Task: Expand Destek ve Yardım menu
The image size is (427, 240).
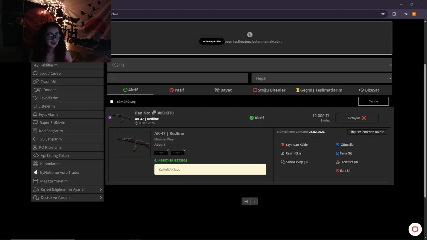Action: [x=67, y=198]
